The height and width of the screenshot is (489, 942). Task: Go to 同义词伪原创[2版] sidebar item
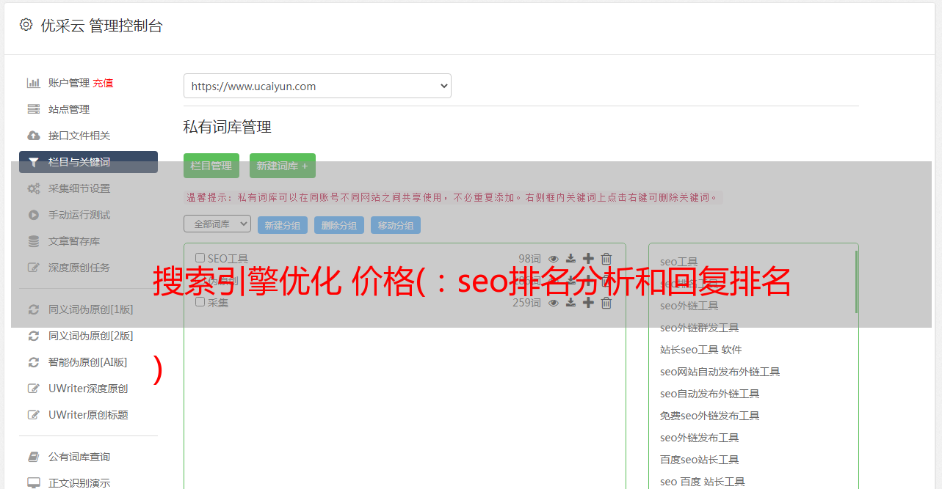tap(91, 336)
